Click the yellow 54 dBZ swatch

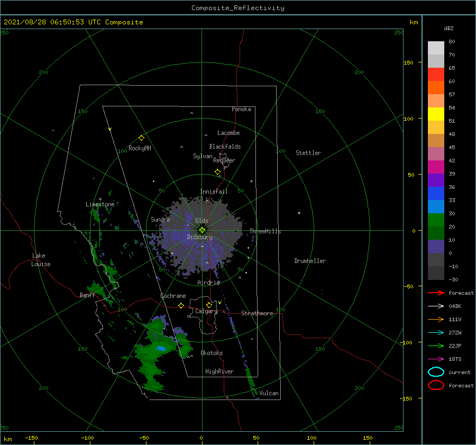pyautogui.click(x=436, y=114)
